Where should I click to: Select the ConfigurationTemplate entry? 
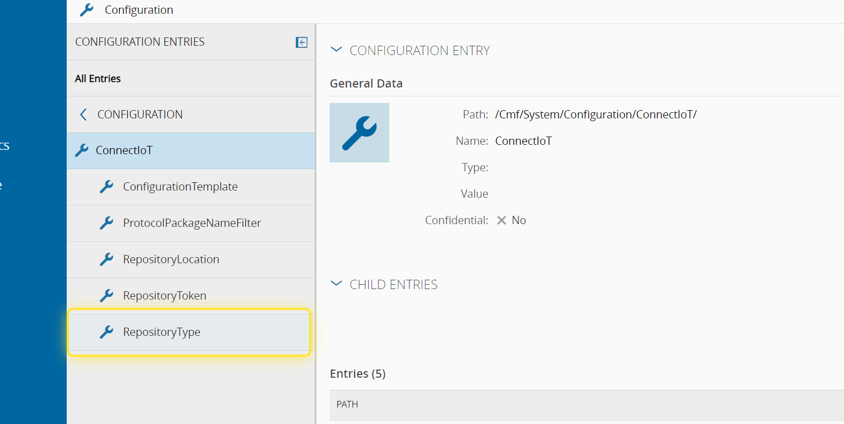click(180, 187)
